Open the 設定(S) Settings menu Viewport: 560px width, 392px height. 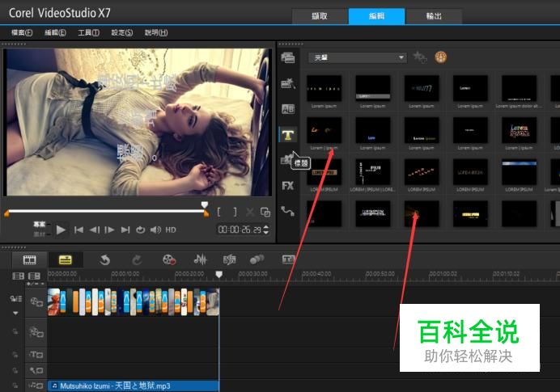(121, 33)
